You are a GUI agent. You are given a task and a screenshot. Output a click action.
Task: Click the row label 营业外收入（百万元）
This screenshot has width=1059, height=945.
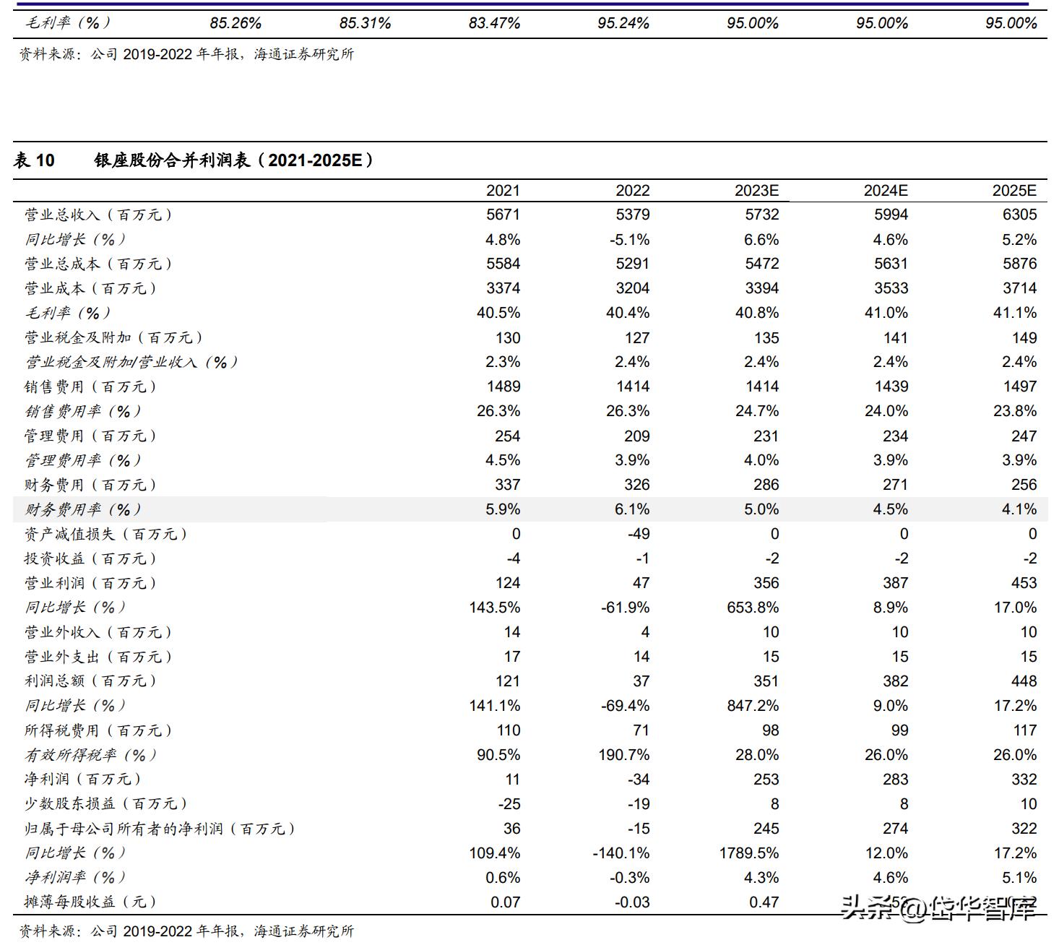(99, 632)
